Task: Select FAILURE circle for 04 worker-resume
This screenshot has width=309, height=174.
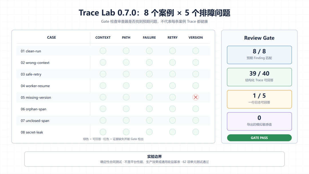Action: 149,86
